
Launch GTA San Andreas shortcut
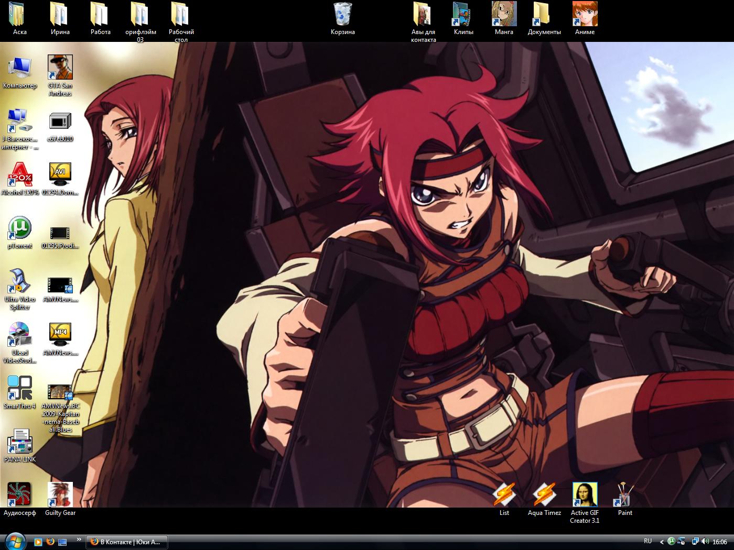click(x=60, y=75)
